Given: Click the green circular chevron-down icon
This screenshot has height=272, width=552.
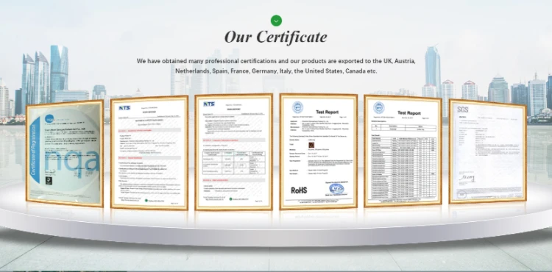Looking at the screenshot, I should pyautogui.click(x=276, y=21).
